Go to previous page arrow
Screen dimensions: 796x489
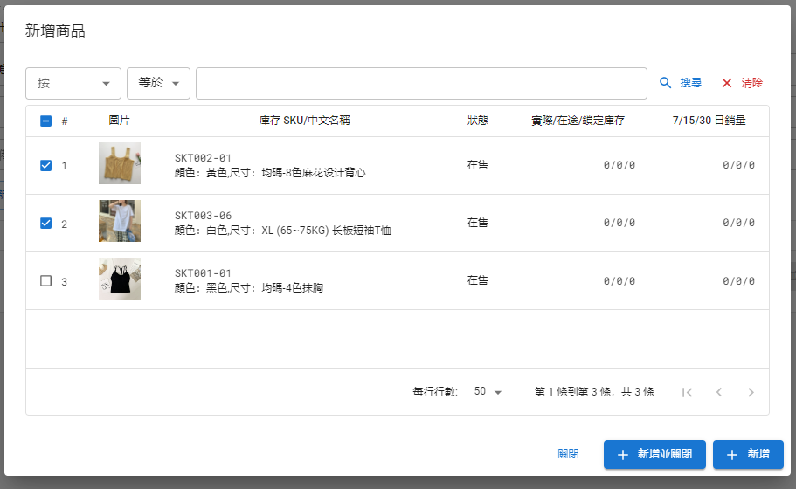click(x=719, y=392)
